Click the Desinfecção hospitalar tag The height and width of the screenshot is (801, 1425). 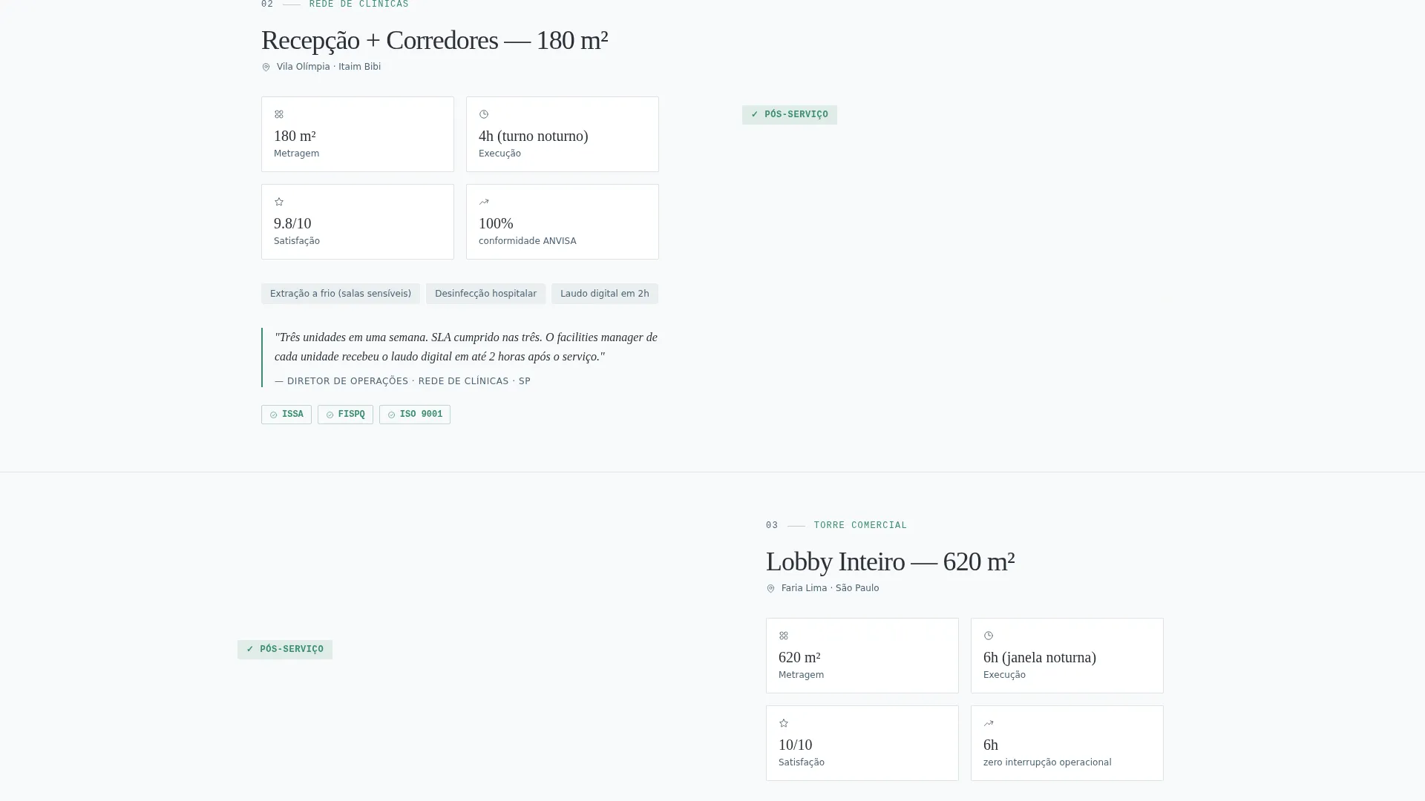tap(485, 294)
